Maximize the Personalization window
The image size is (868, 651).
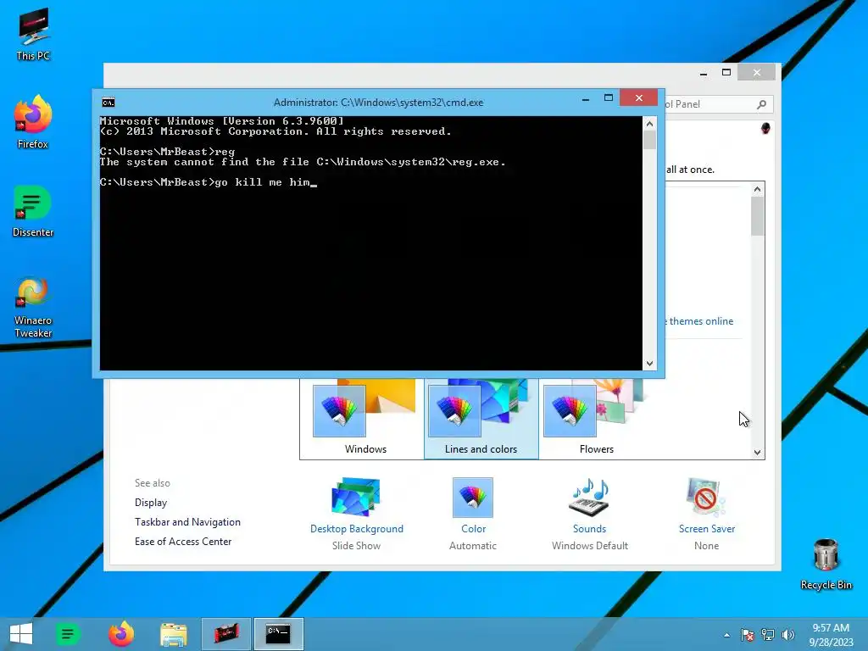coord(726,72)
